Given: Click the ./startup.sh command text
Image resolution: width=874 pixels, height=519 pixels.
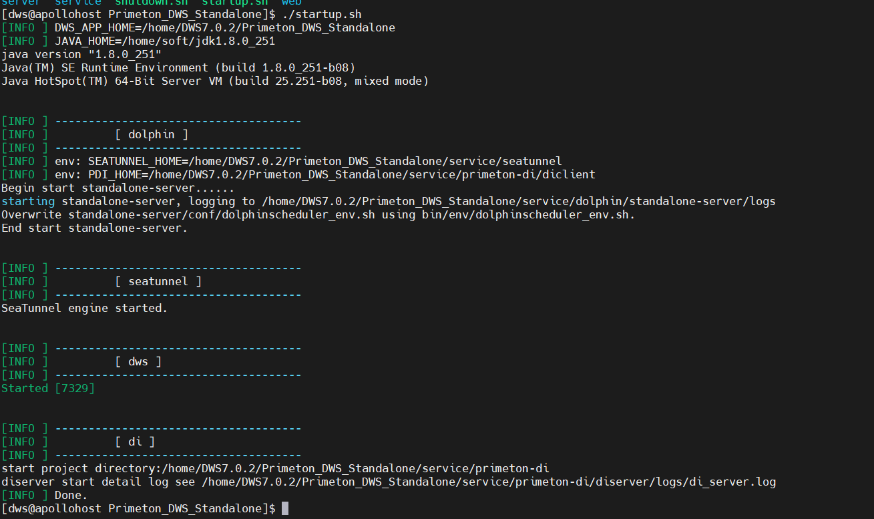Looking at the screenshot, I should [322, 14].
